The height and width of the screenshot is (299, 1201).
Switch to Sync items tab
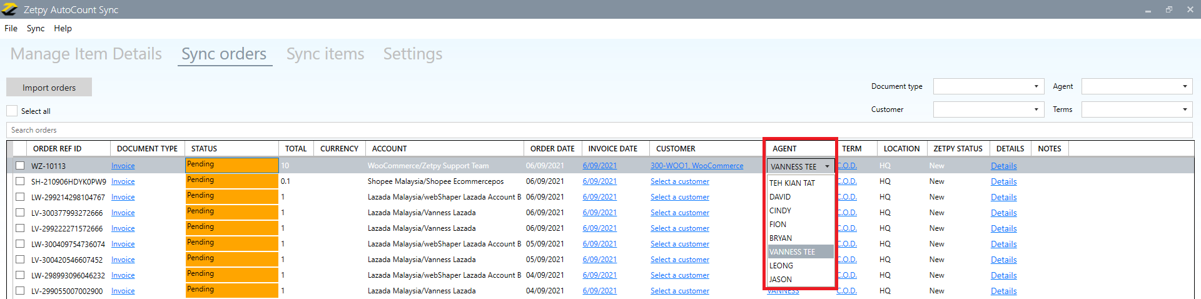pyautogui.click(x=325, y=54)
